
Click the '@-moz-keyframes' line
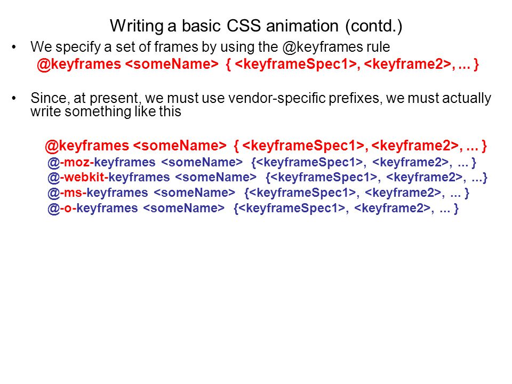coord(262,162)
